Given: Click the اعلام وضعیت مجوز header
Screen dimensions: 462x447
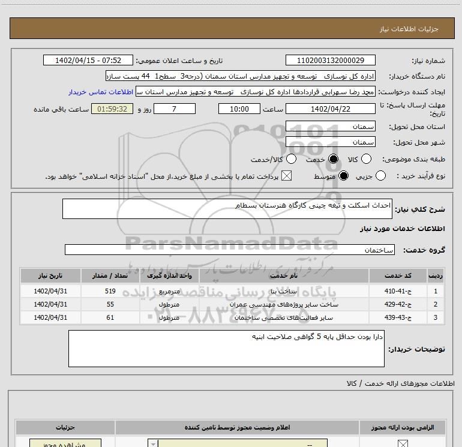Looking at the screenshot, I should pos(237,427).
